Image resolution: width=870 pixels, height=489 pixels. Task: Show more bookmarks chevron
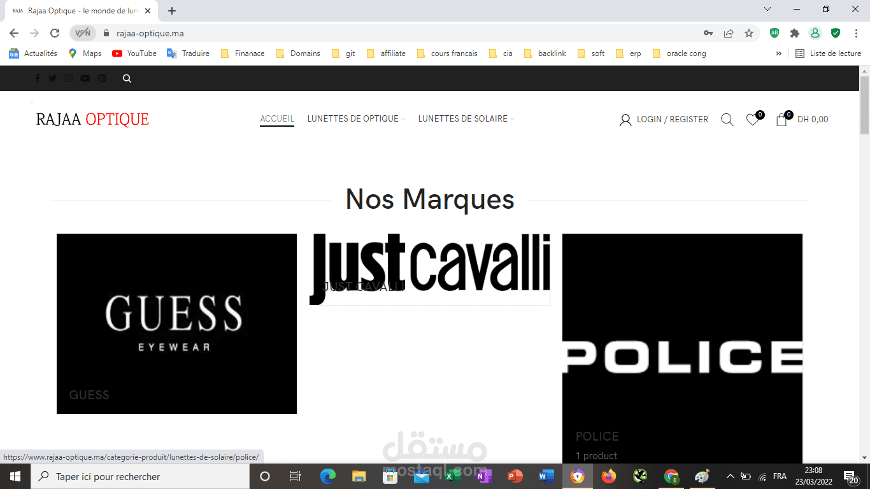coord(778,53)
